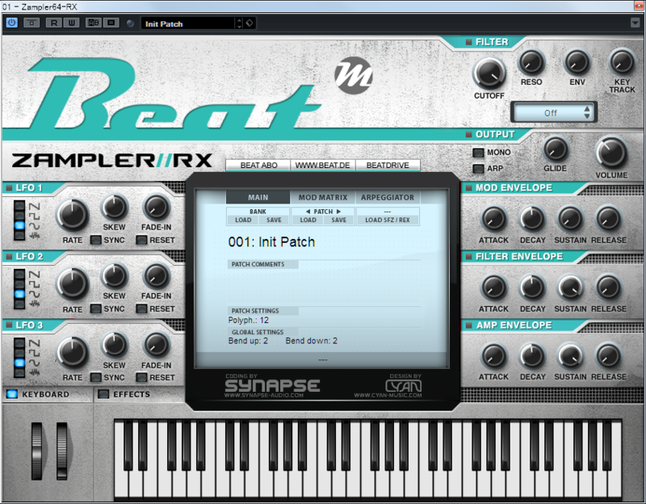Viewport: 646px width, 504px height.
Task: Click the Mod Envelope ATTACK knob
Action: coord(493,219)
